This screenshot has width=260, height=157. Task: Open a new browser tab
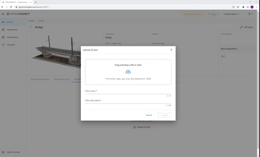(36, 2)
